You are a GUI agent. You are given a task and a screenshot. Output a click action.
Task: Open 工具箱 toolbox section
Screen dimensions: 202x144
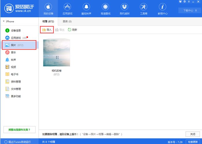click(x=144, y=9)
